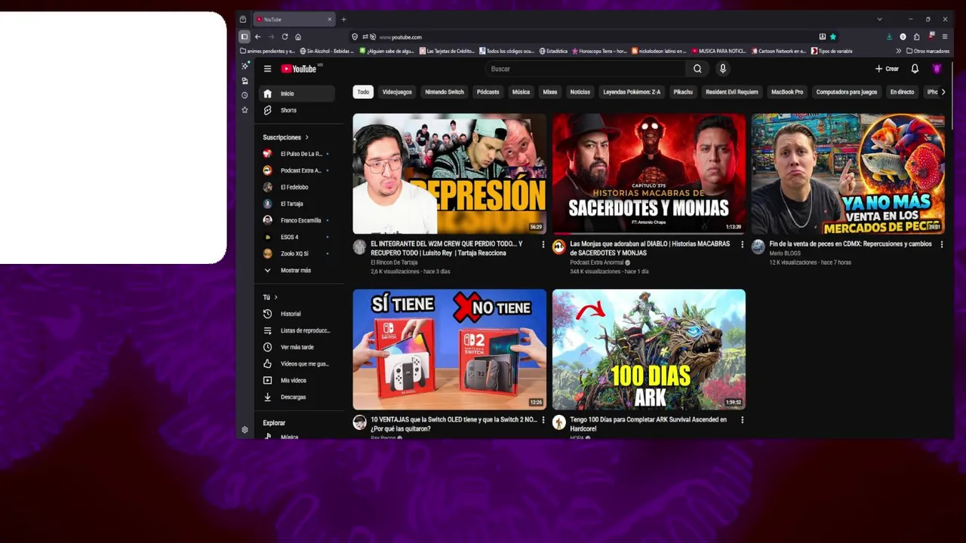Click the YouTube logo
Screen dimensions: 966x543
pyautogui.click(x=299, y=69)
